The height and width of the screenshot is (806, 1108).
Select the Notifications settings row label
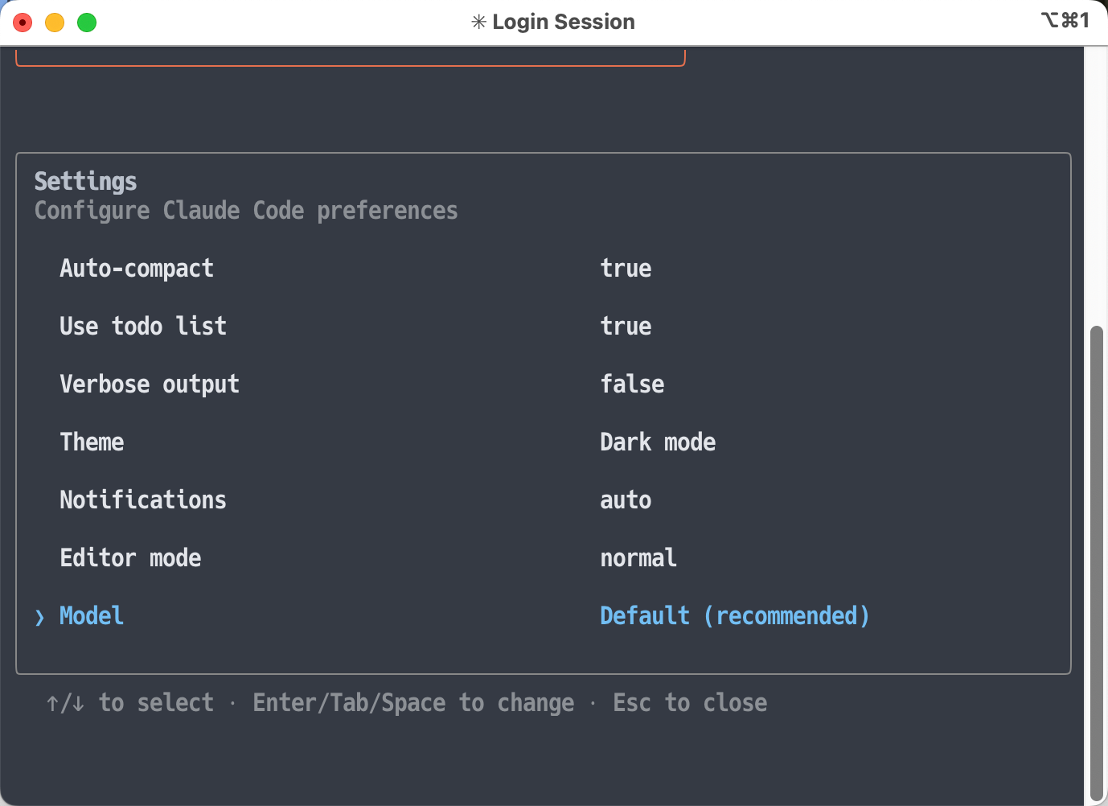click(143, 500)
